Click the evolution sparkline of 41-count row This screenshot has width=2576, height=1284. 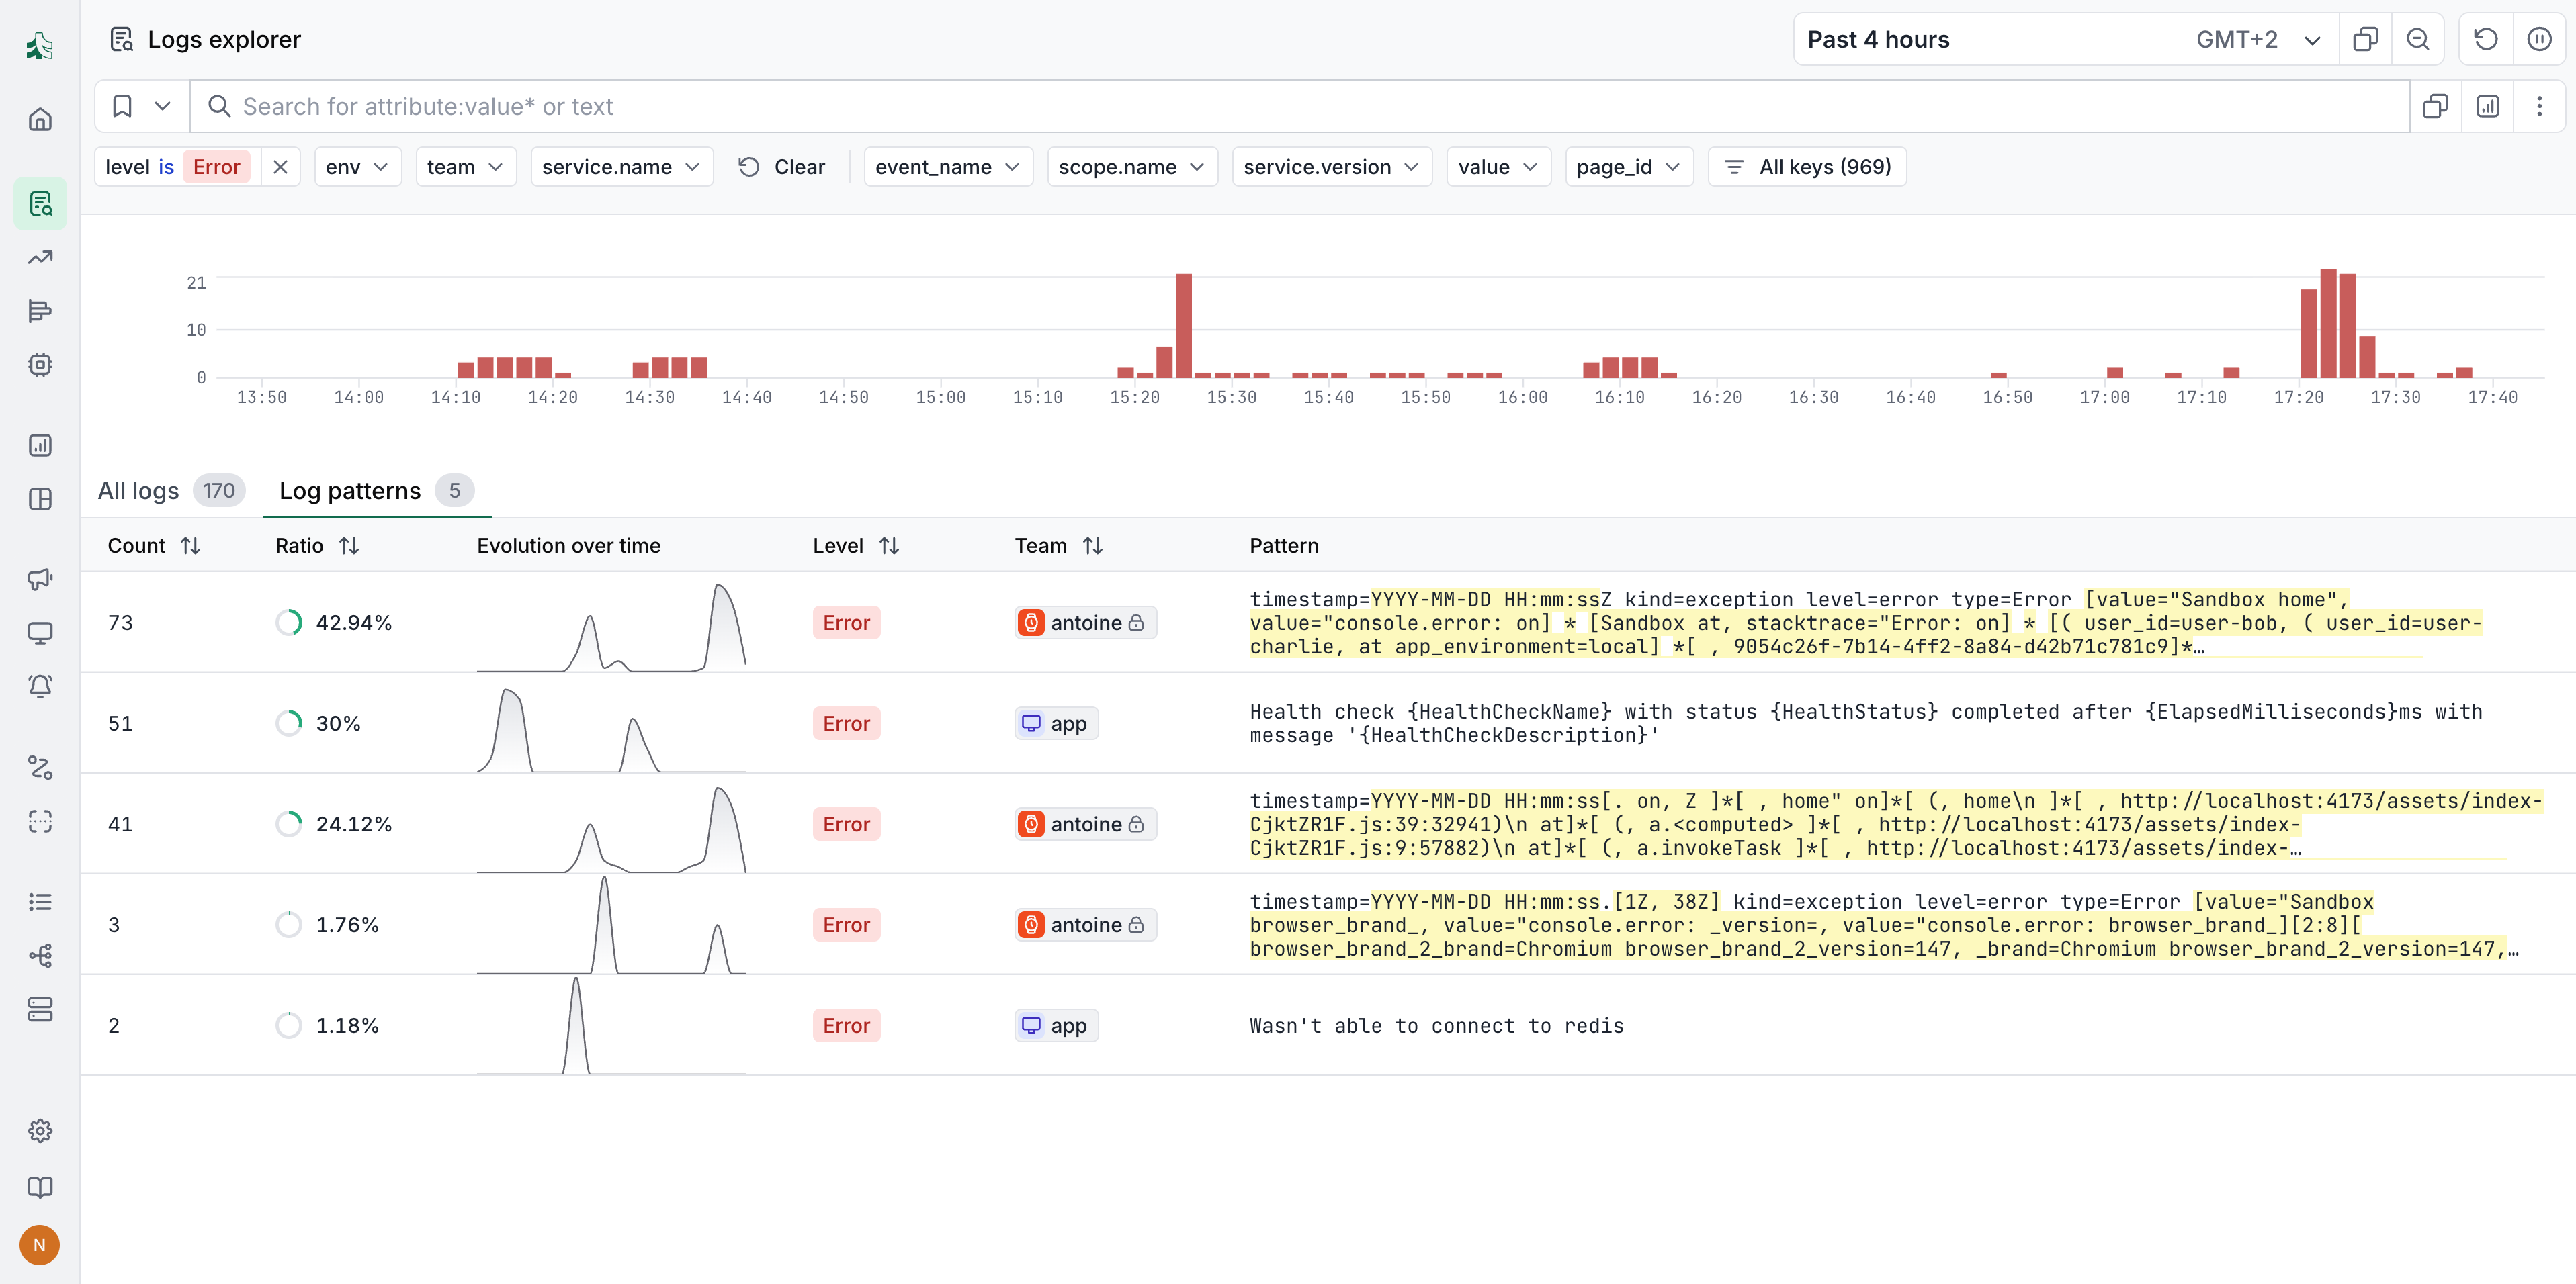pyautogui.click(x=611, y=829)
